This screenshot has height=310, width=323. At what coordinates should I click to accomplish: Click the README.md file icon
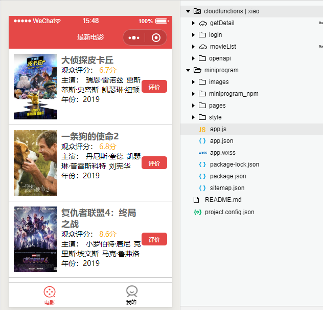(x=196, y=200)
